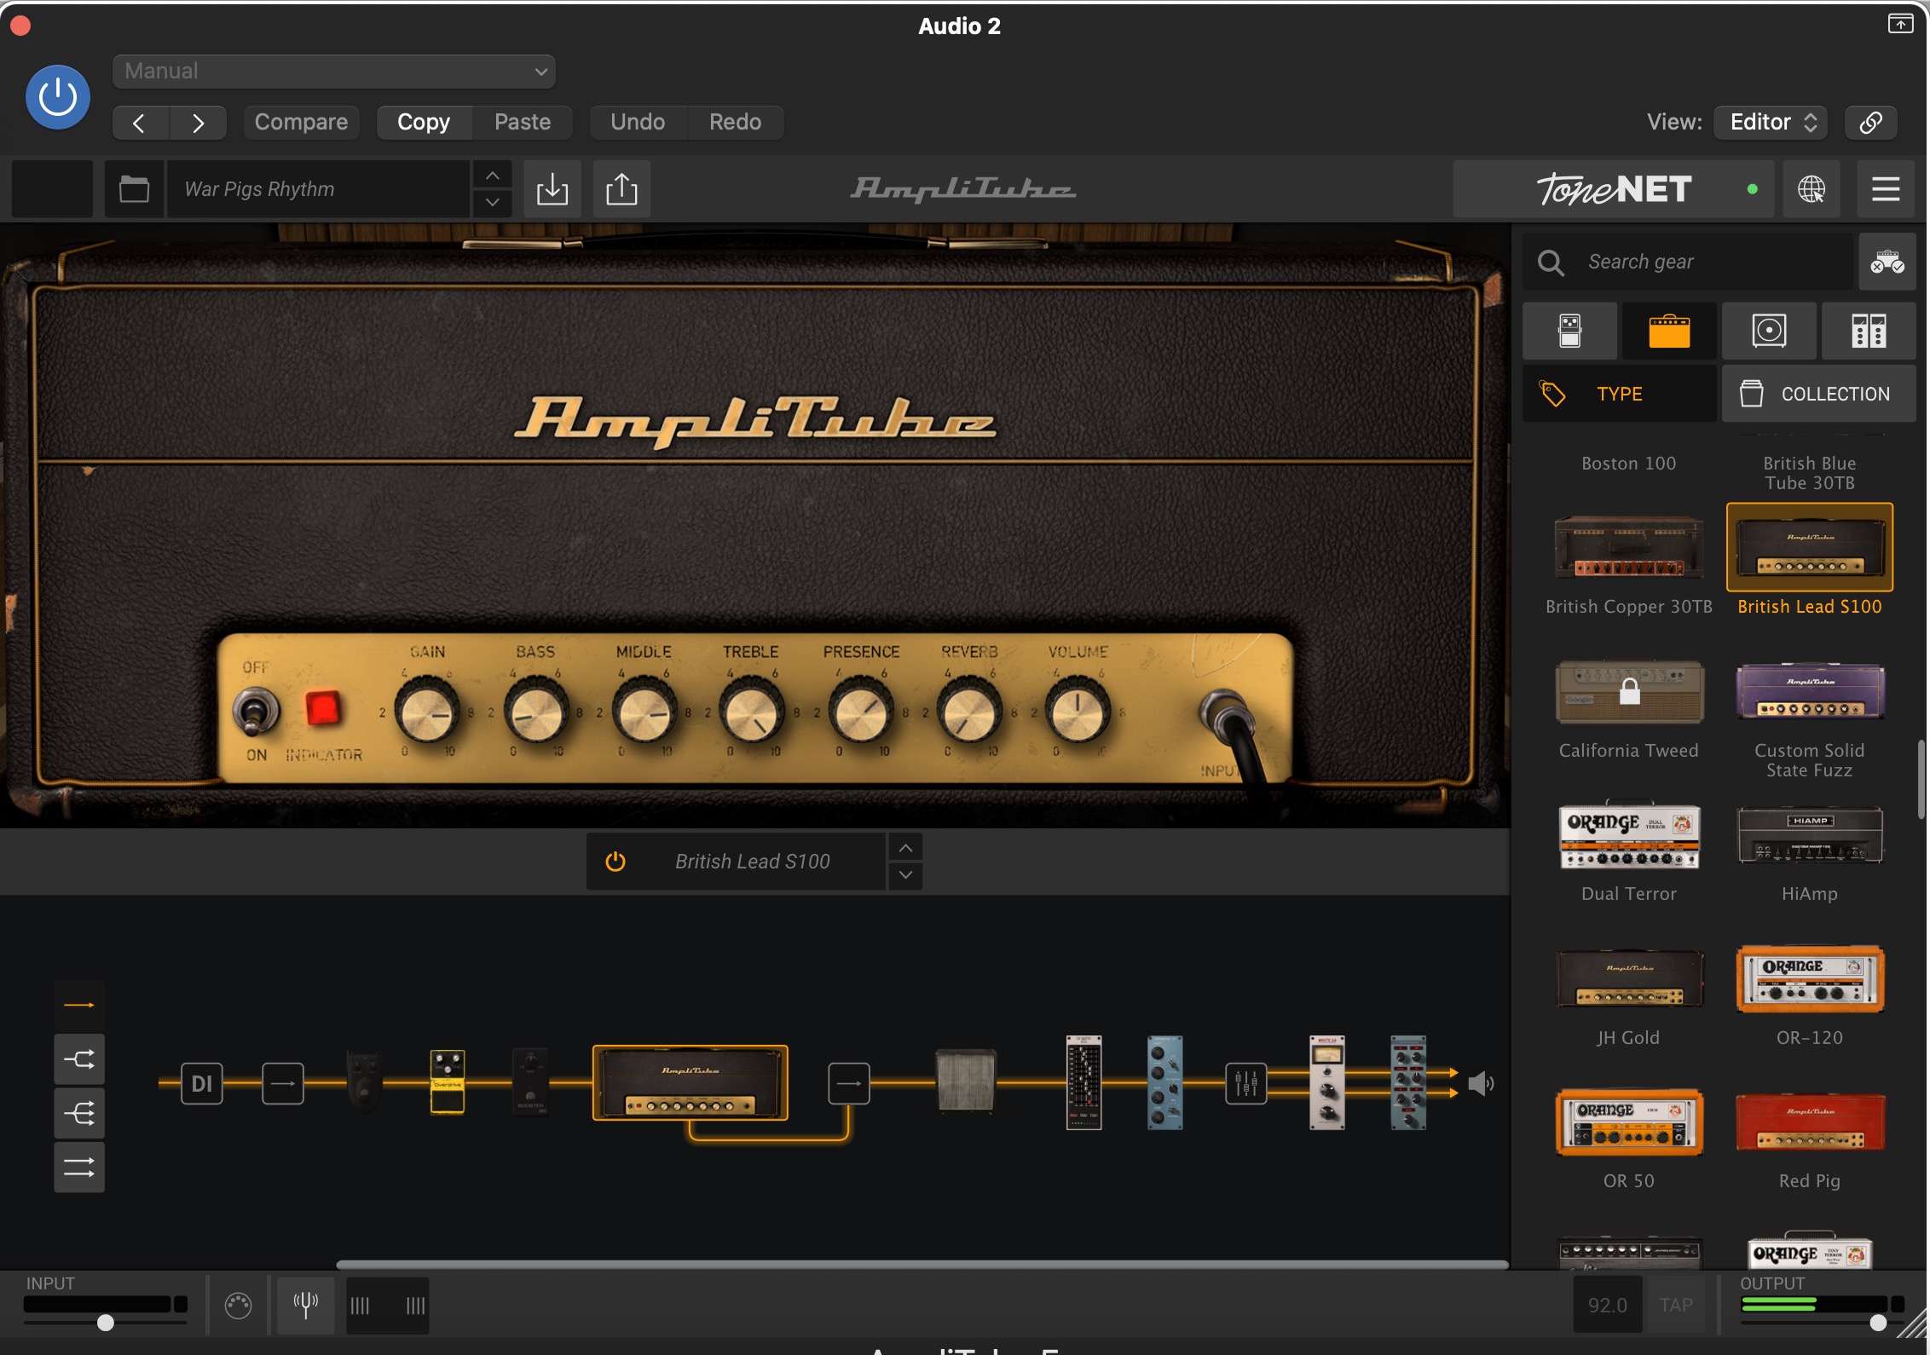Click the amp TREBLE knob
The image size is (1930, 1355).
coord(752,712)
